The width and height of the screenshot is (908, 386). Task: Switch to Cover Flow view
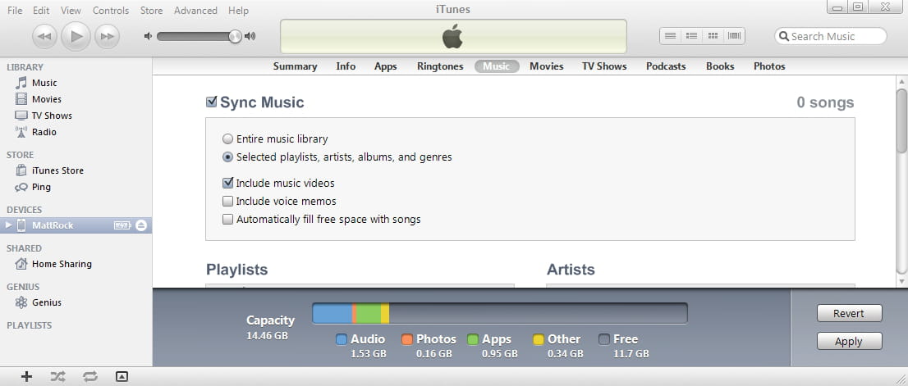pos(734,36)
